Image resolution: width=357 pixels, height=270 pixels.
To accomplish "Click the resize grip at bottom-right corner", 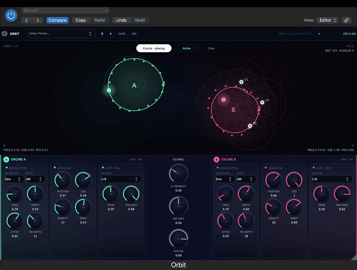I will point(354,258).
